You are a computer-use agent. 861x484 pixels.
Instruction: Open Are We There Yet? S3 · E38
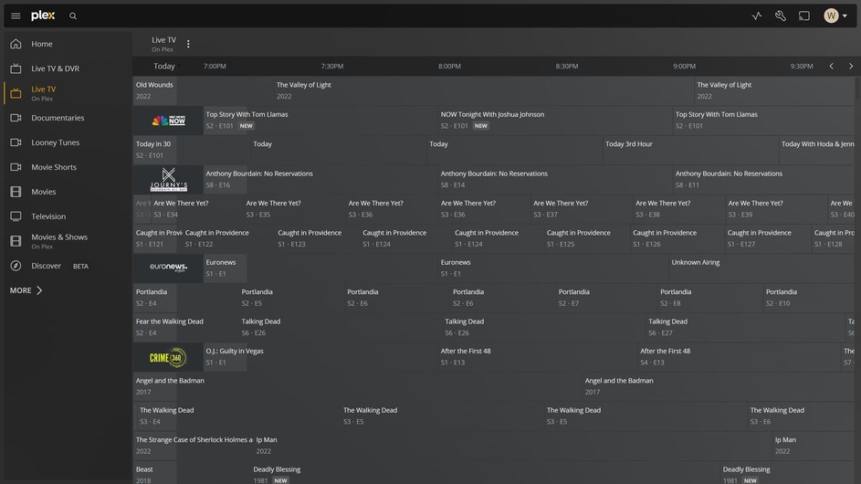678,209
